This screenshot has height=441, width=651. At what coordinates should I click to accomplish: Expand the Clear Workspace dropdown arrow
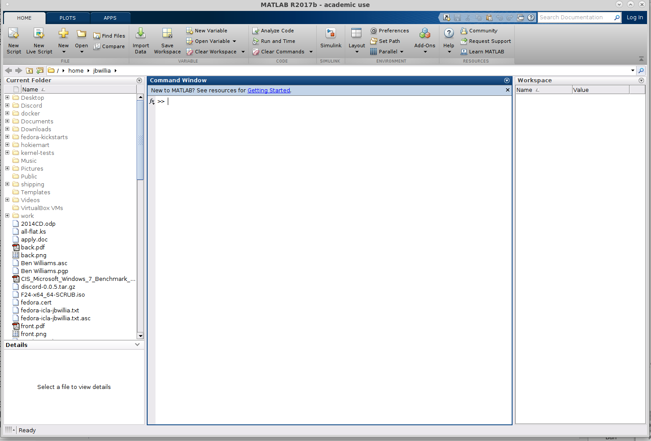pos(243,52)
